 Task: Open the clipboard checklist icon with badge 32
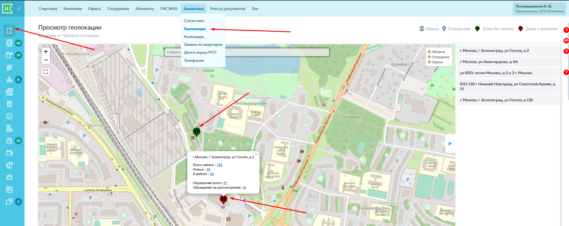click(9, 141)
